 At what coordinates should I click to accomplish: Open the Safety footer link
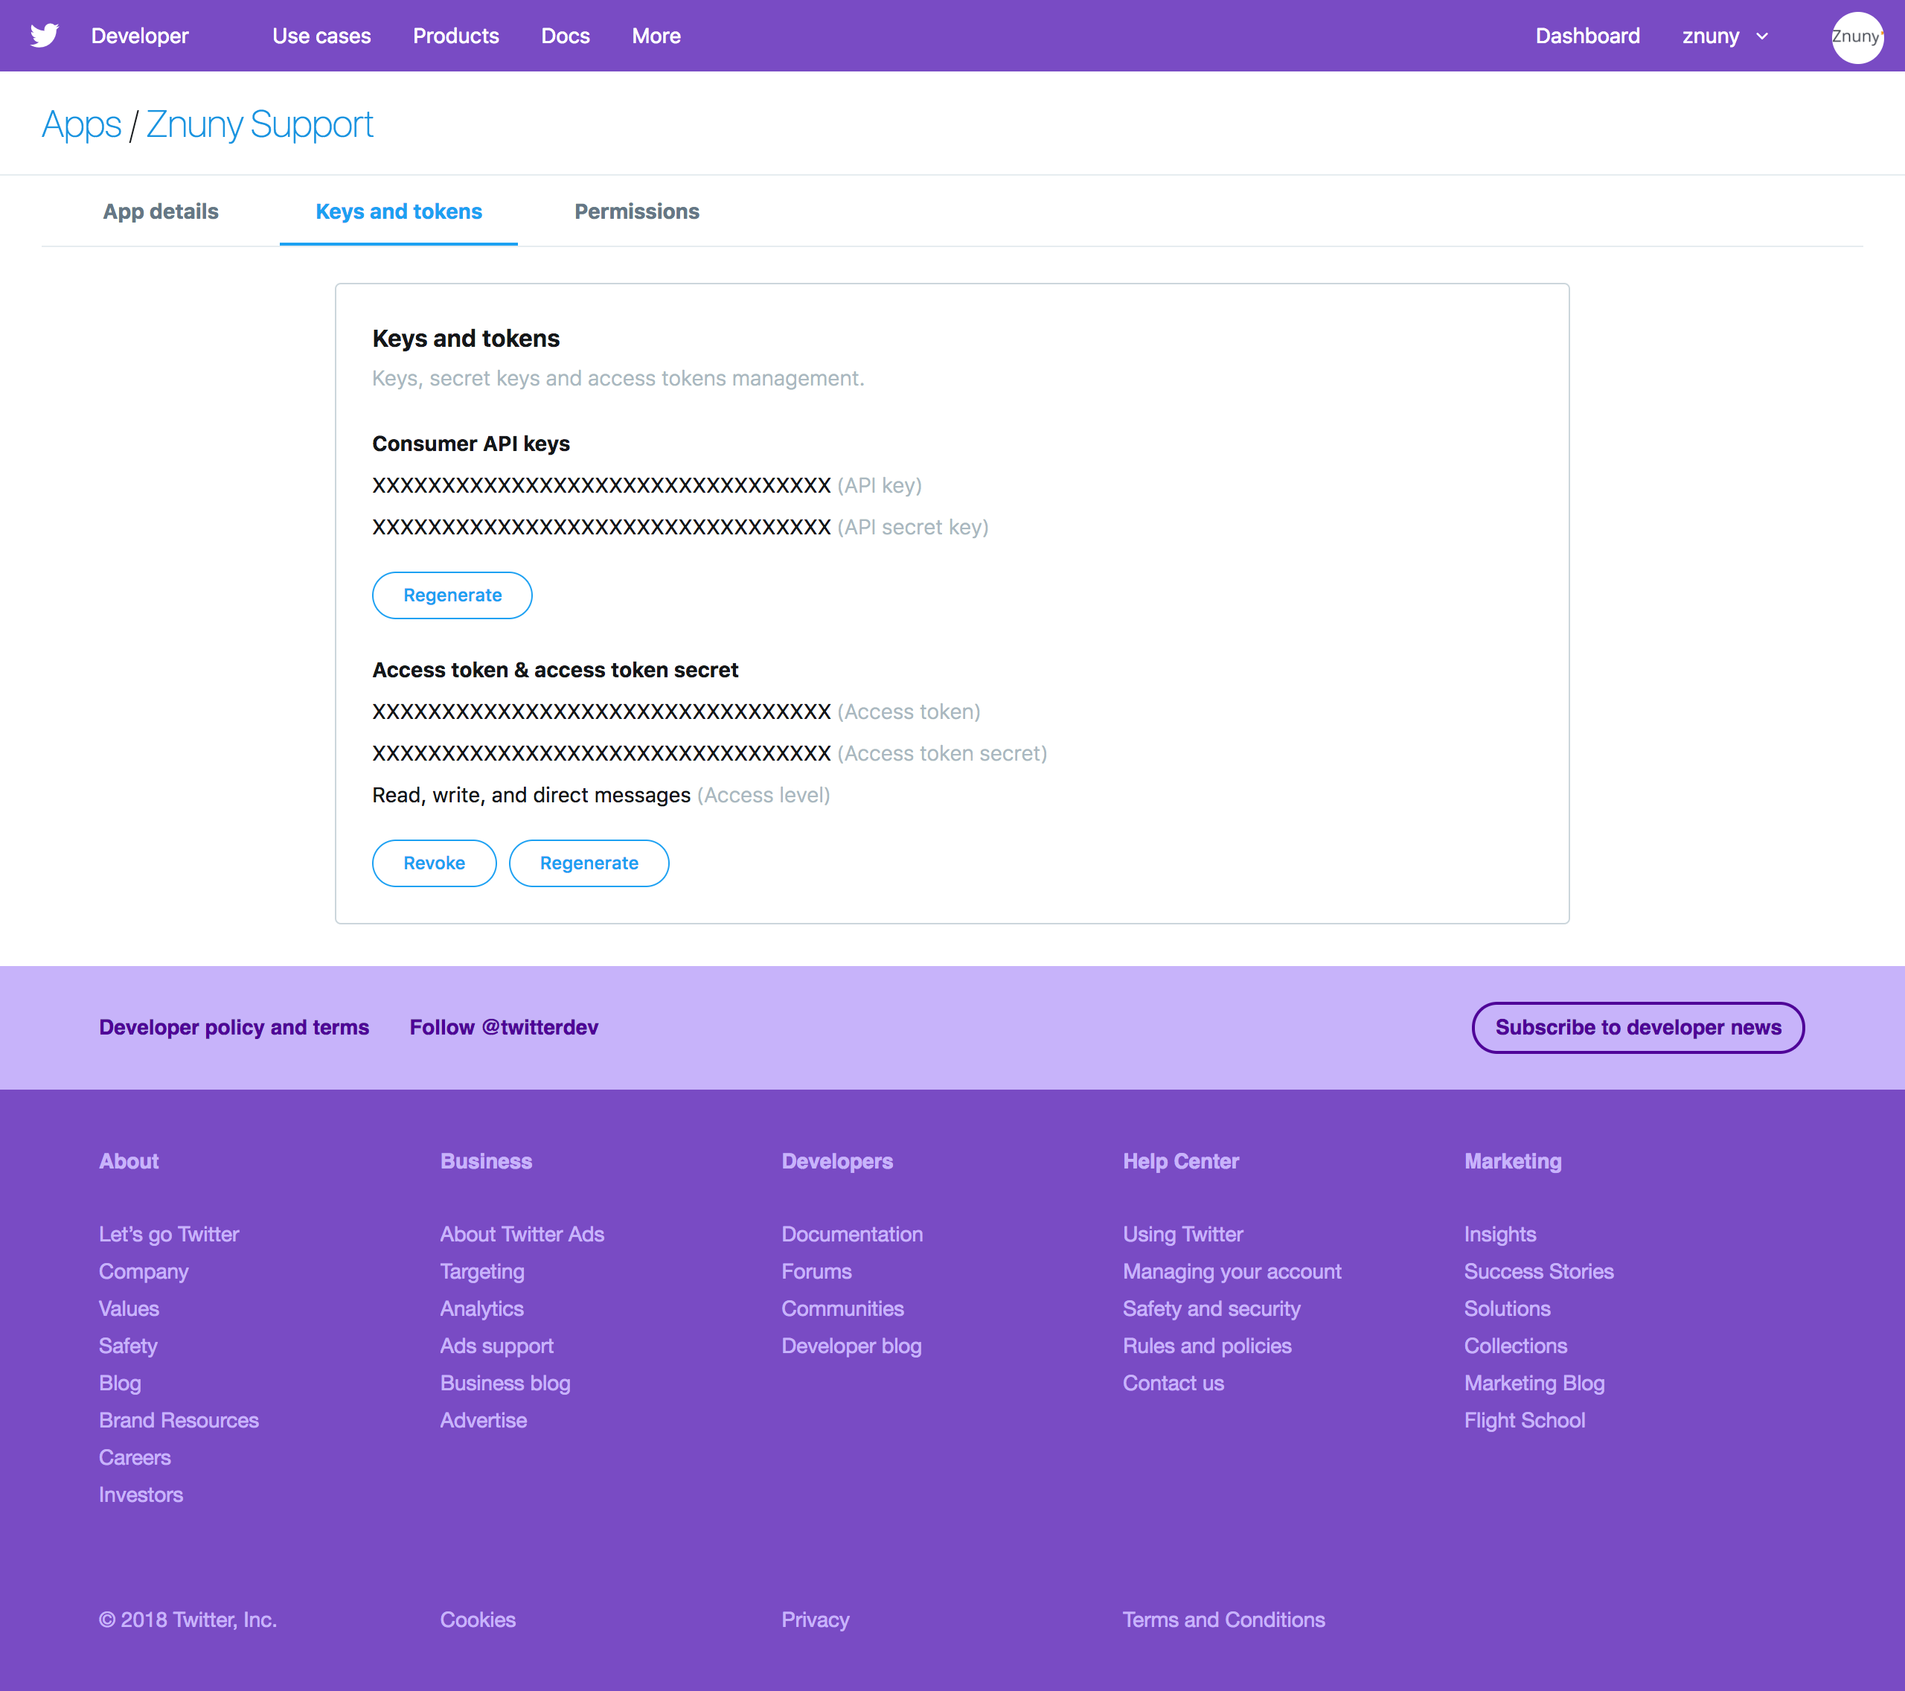click(128, 1346)
